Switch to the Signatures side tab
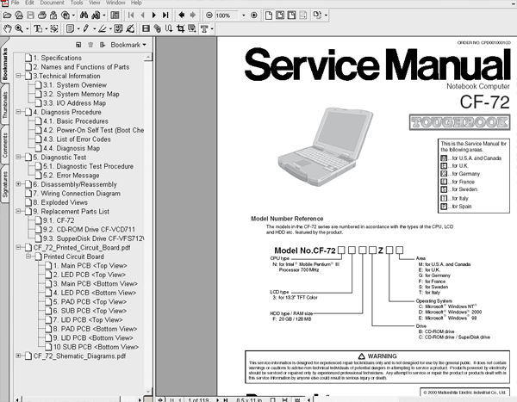 click(x=4, y=184)
